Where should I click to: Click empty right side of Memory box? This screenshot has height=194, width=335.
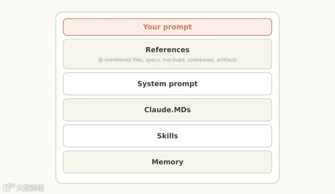pos(229,162)
